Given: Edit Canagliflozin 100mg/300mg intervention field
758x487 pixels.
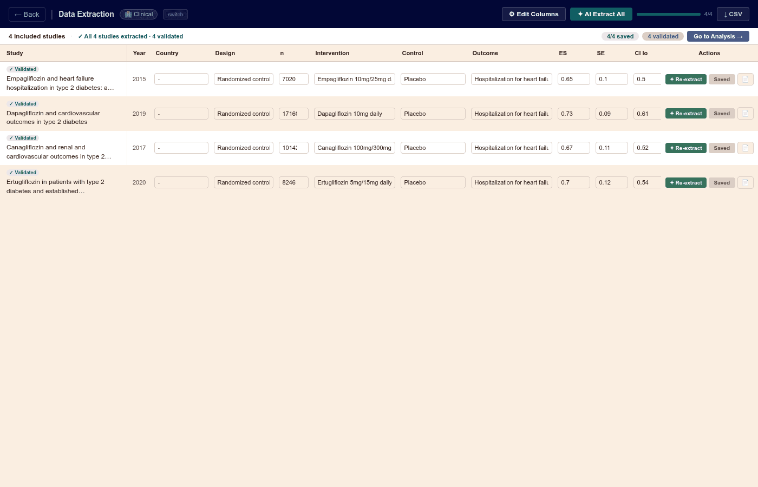Looking at the screenshot, I should pos(355,148).
